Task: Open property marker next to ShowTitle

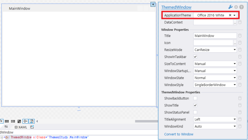Action: 240,105
